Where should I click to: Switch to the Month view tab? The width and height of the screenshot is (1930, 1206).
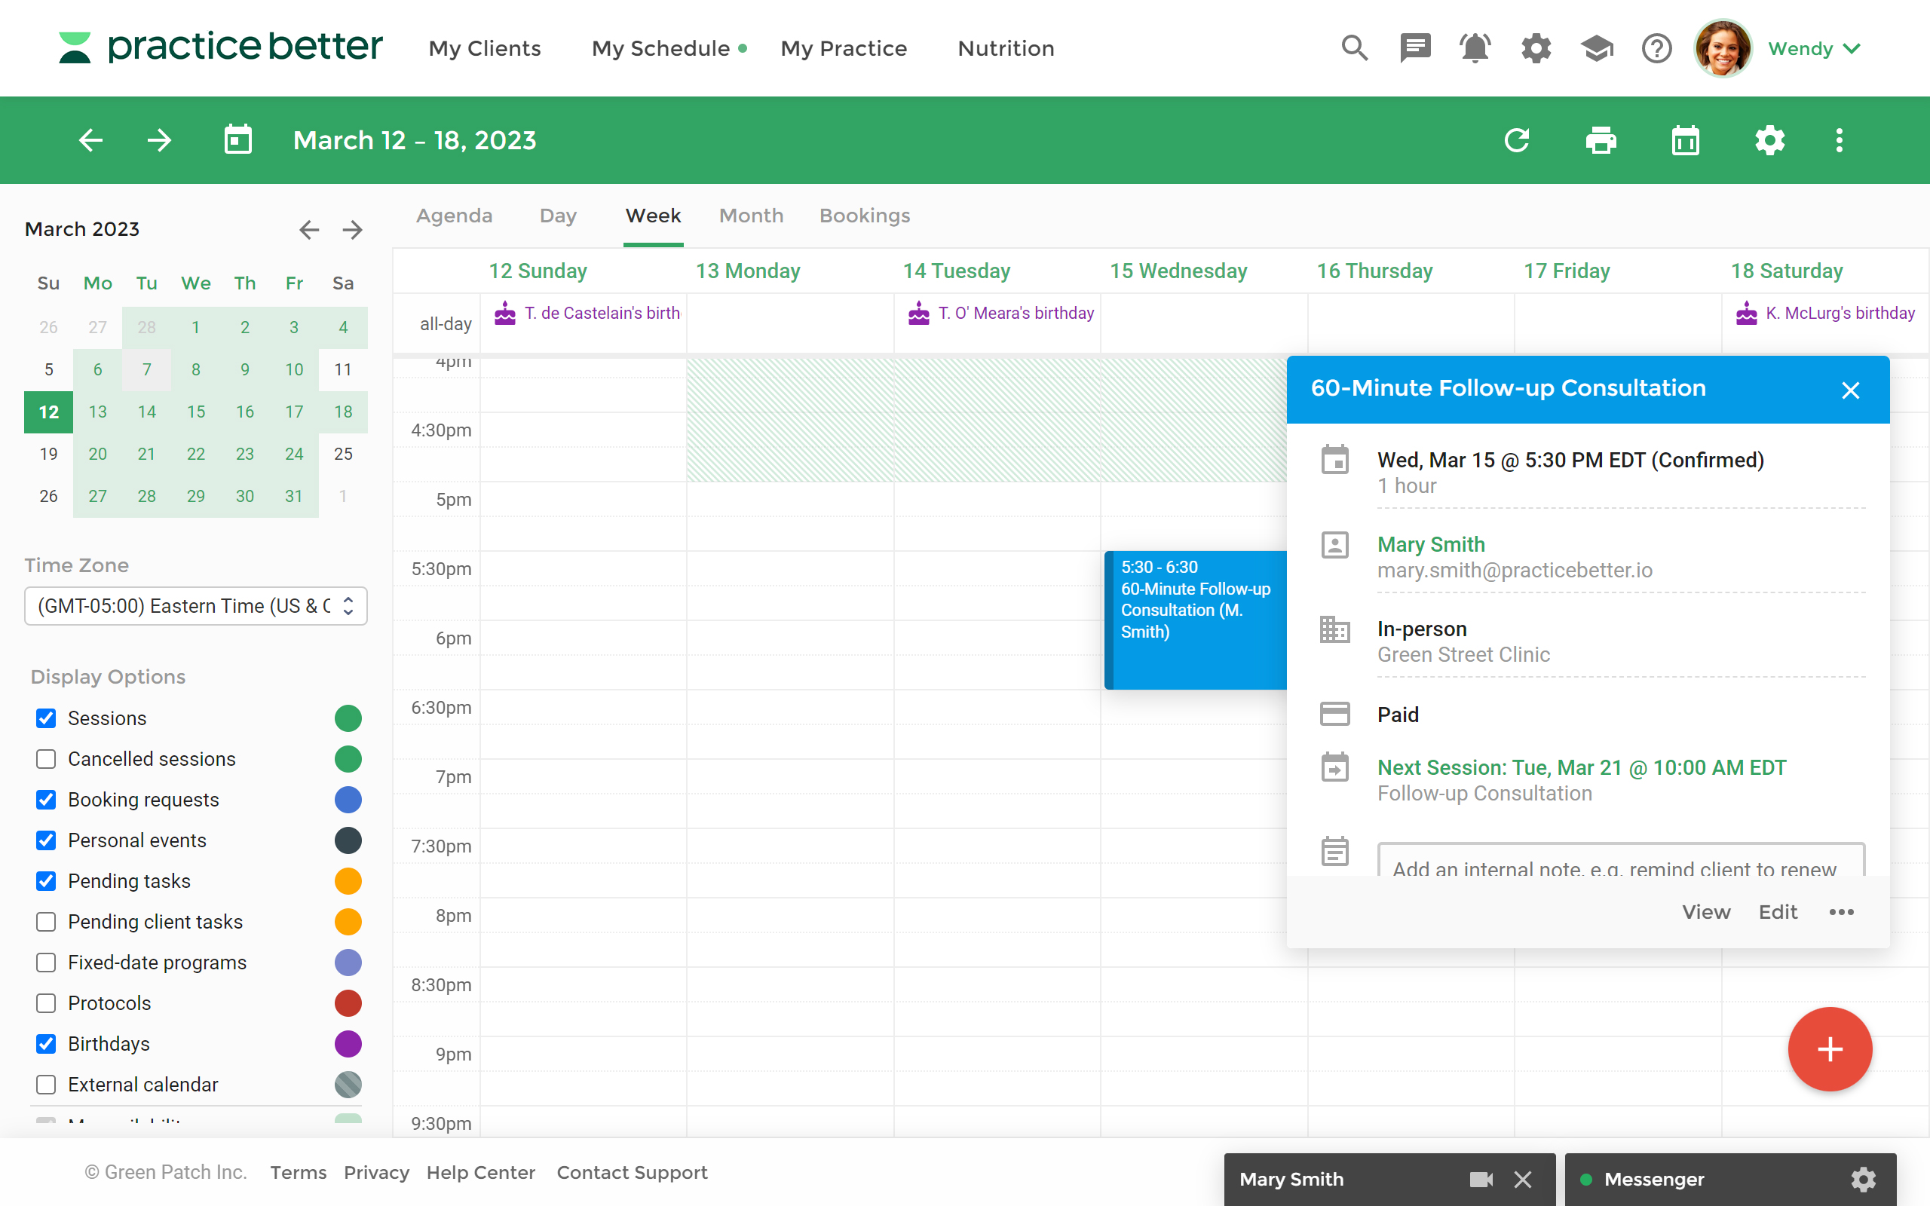click(x=750, y=216)
